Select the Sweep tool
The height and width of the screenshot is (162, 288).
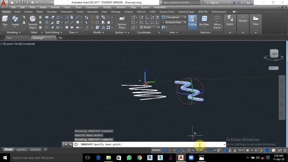15,21
